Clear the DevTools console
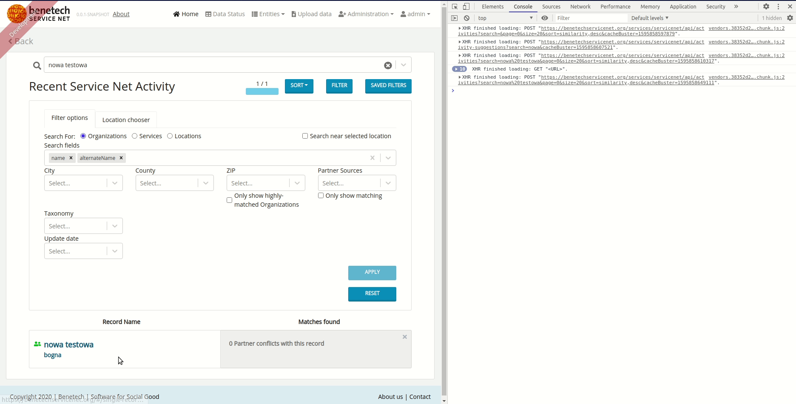This screenshot has width=796, height=404. click(467, 18)
